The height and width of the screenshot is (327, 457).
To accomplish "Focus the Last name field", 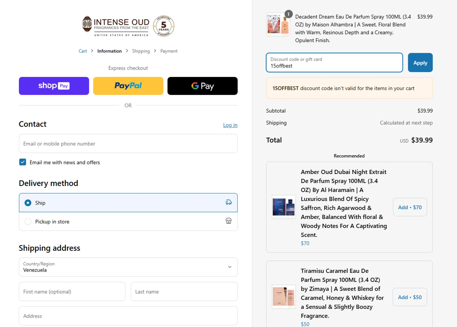I will (184, 291).
